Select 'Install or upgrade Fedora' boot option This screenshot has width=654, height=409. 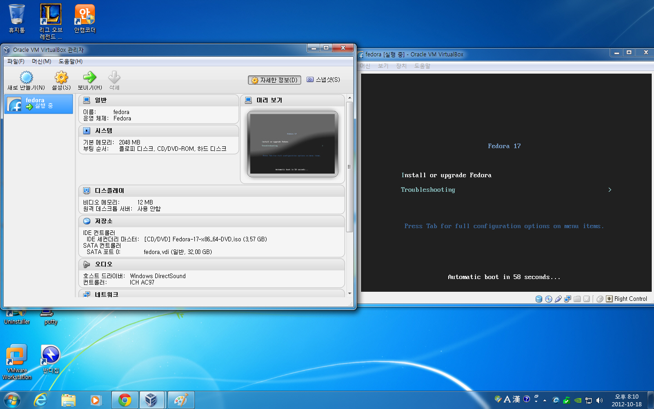click(446, 175)
